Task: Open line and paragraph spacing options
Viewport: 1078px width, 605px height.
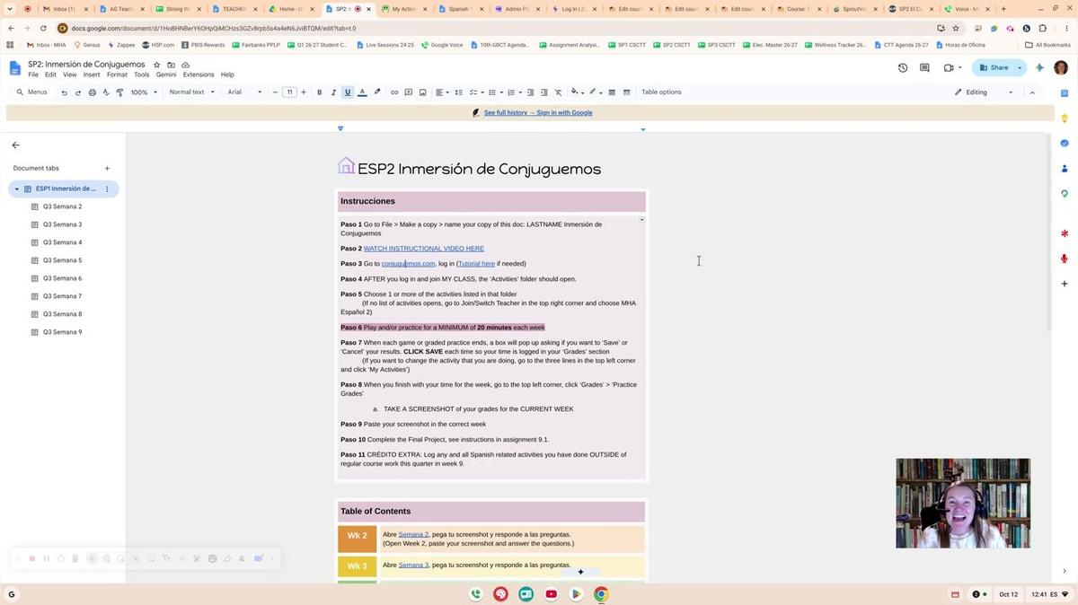Action: [458, 92]
